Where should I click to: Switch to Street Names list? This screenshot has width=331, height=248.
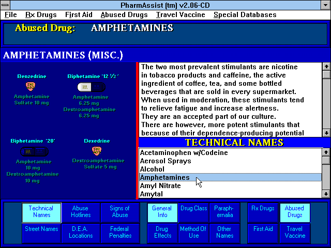(x=41, y=233)
